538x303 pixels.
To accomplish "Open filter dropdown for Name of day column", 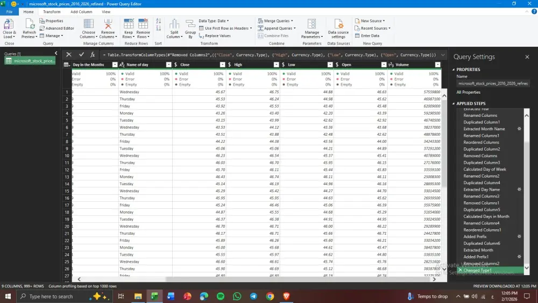I will 168,65.
